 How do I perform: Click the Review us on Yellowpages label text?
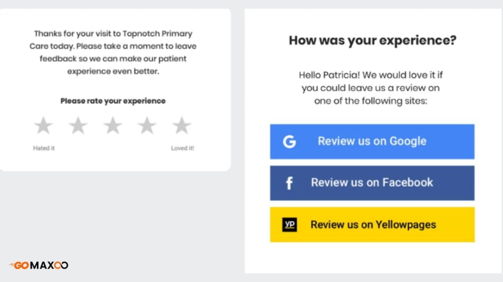point(373,224)
